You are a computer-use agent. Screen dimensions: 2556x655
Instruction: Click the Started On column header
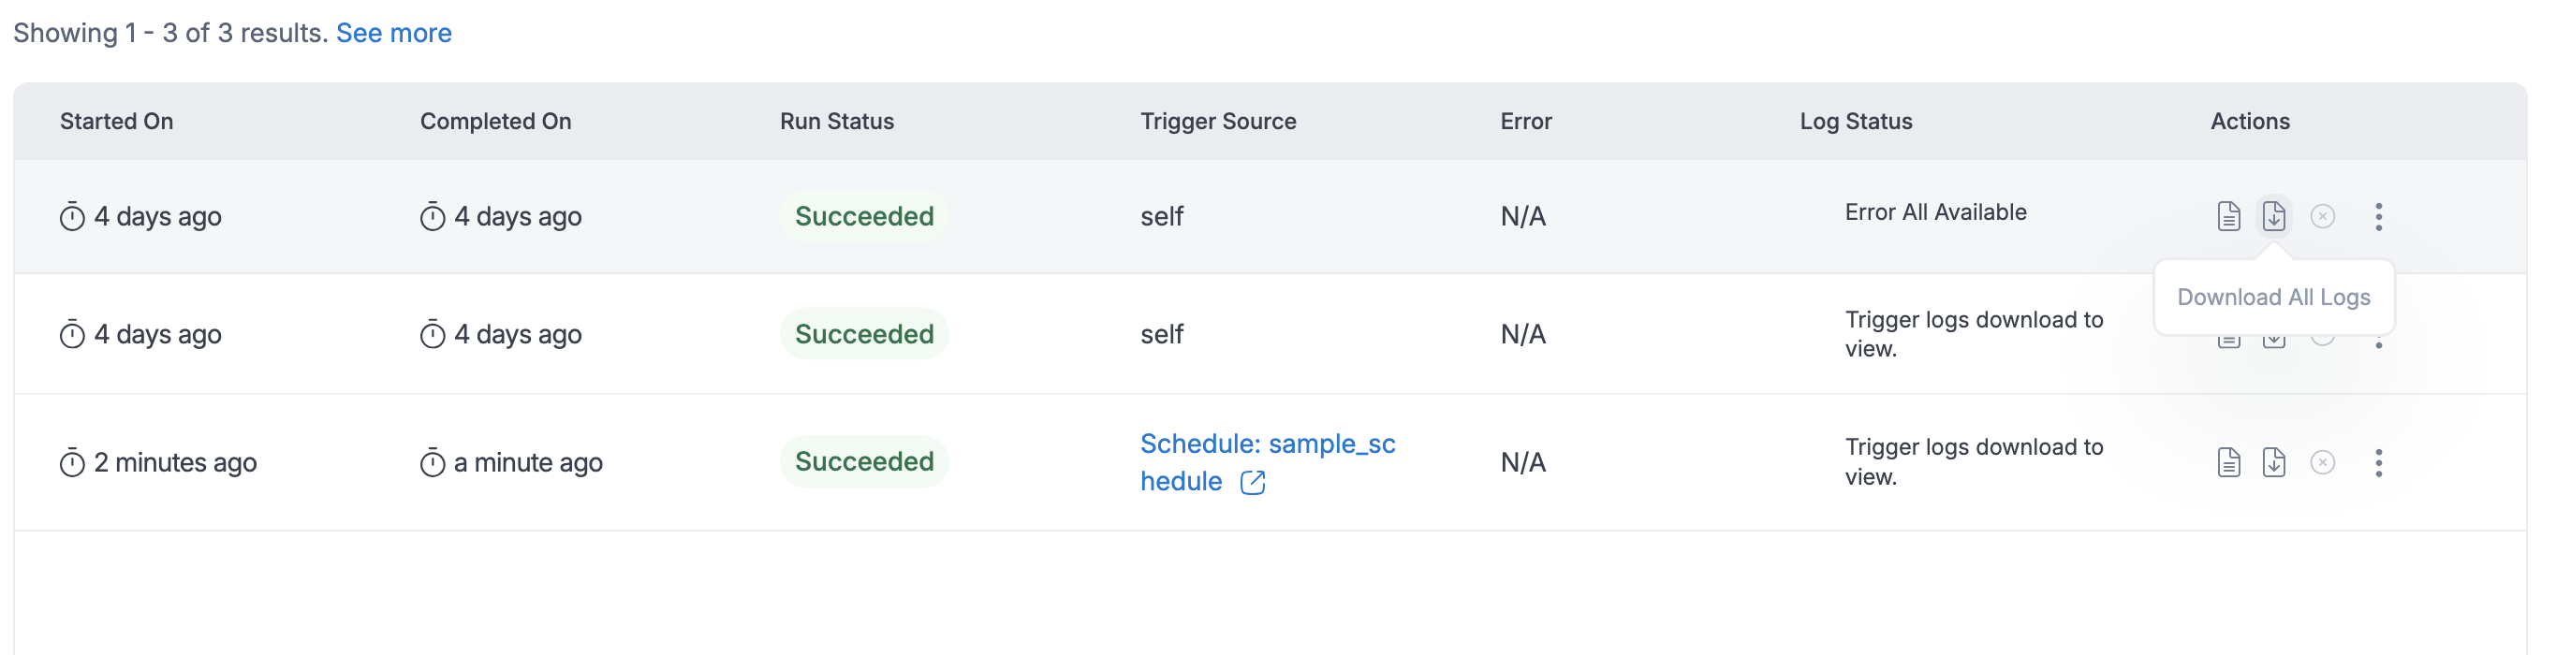tap(116, 121)
